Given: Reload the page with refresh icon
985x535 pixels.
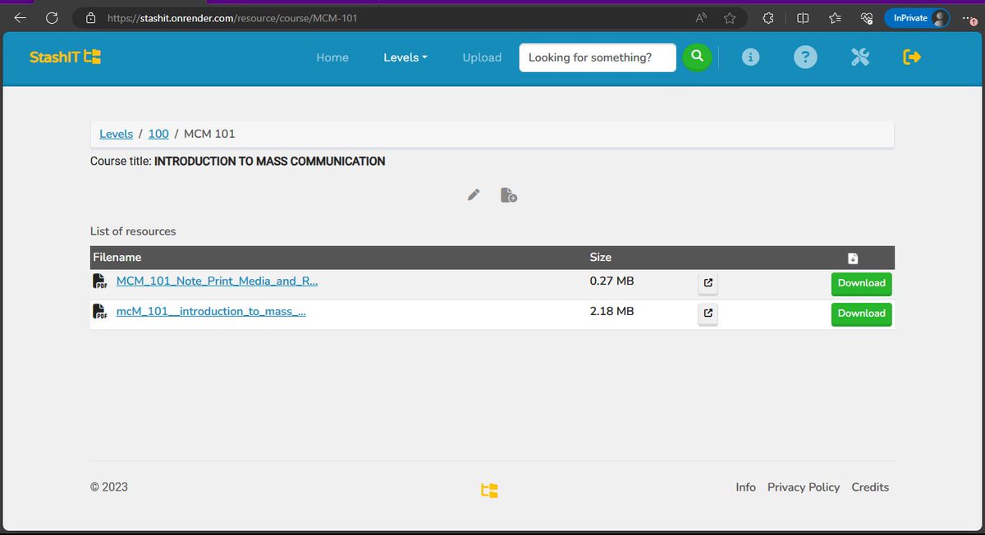Looking at the screenshot, I should tap(52, 18).
